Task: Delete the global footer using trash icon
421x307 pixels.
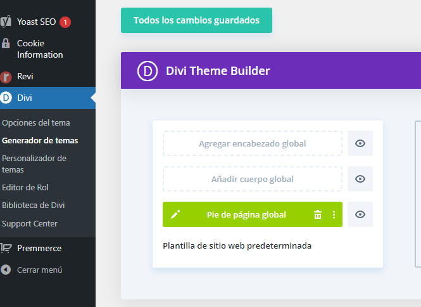Action: point(318,214)
